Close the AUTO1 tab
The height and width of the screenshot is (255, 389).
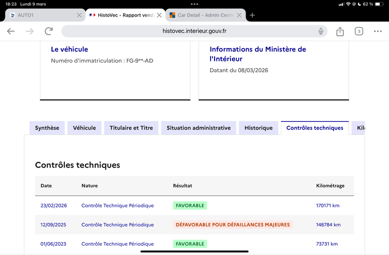tap(79, 15)
